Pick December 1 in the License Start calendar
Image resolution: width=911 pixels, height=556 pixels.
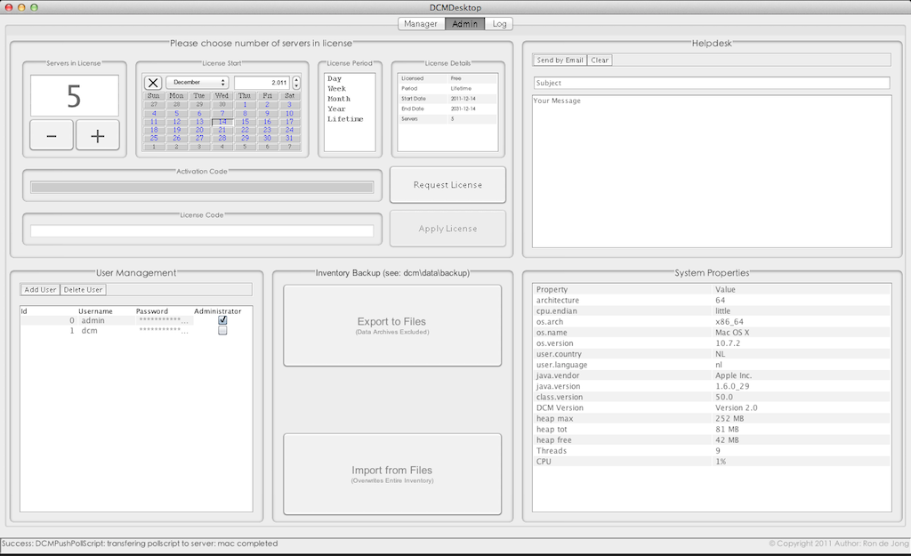pyautogui.click(x=244, y=105)
